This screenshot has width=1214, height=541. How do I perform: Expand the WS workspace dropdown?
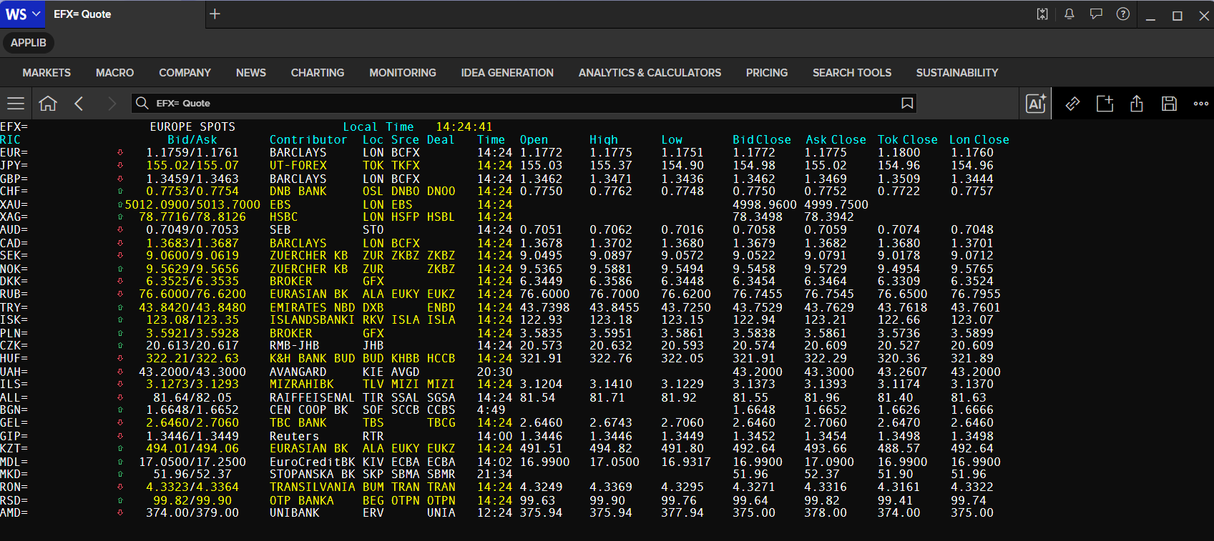pos(23,14)
